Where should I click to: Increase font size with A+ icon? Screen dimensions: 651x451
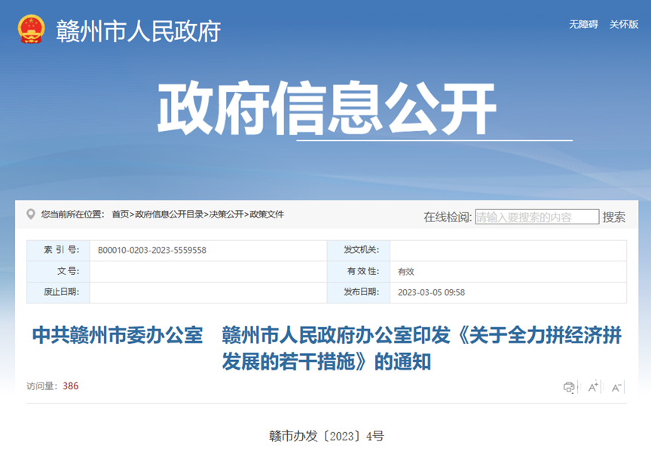[x=593, y=387]
